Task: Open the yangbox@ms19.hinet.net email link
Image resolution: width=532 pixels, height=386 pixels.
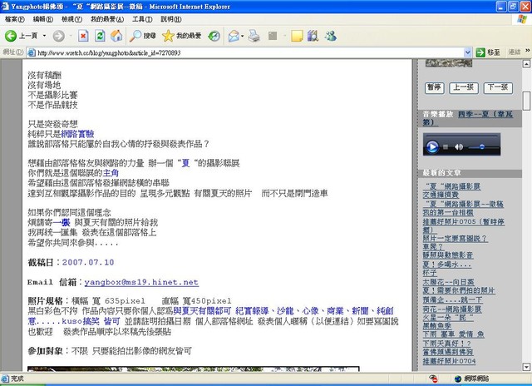Action: [141, 282]
